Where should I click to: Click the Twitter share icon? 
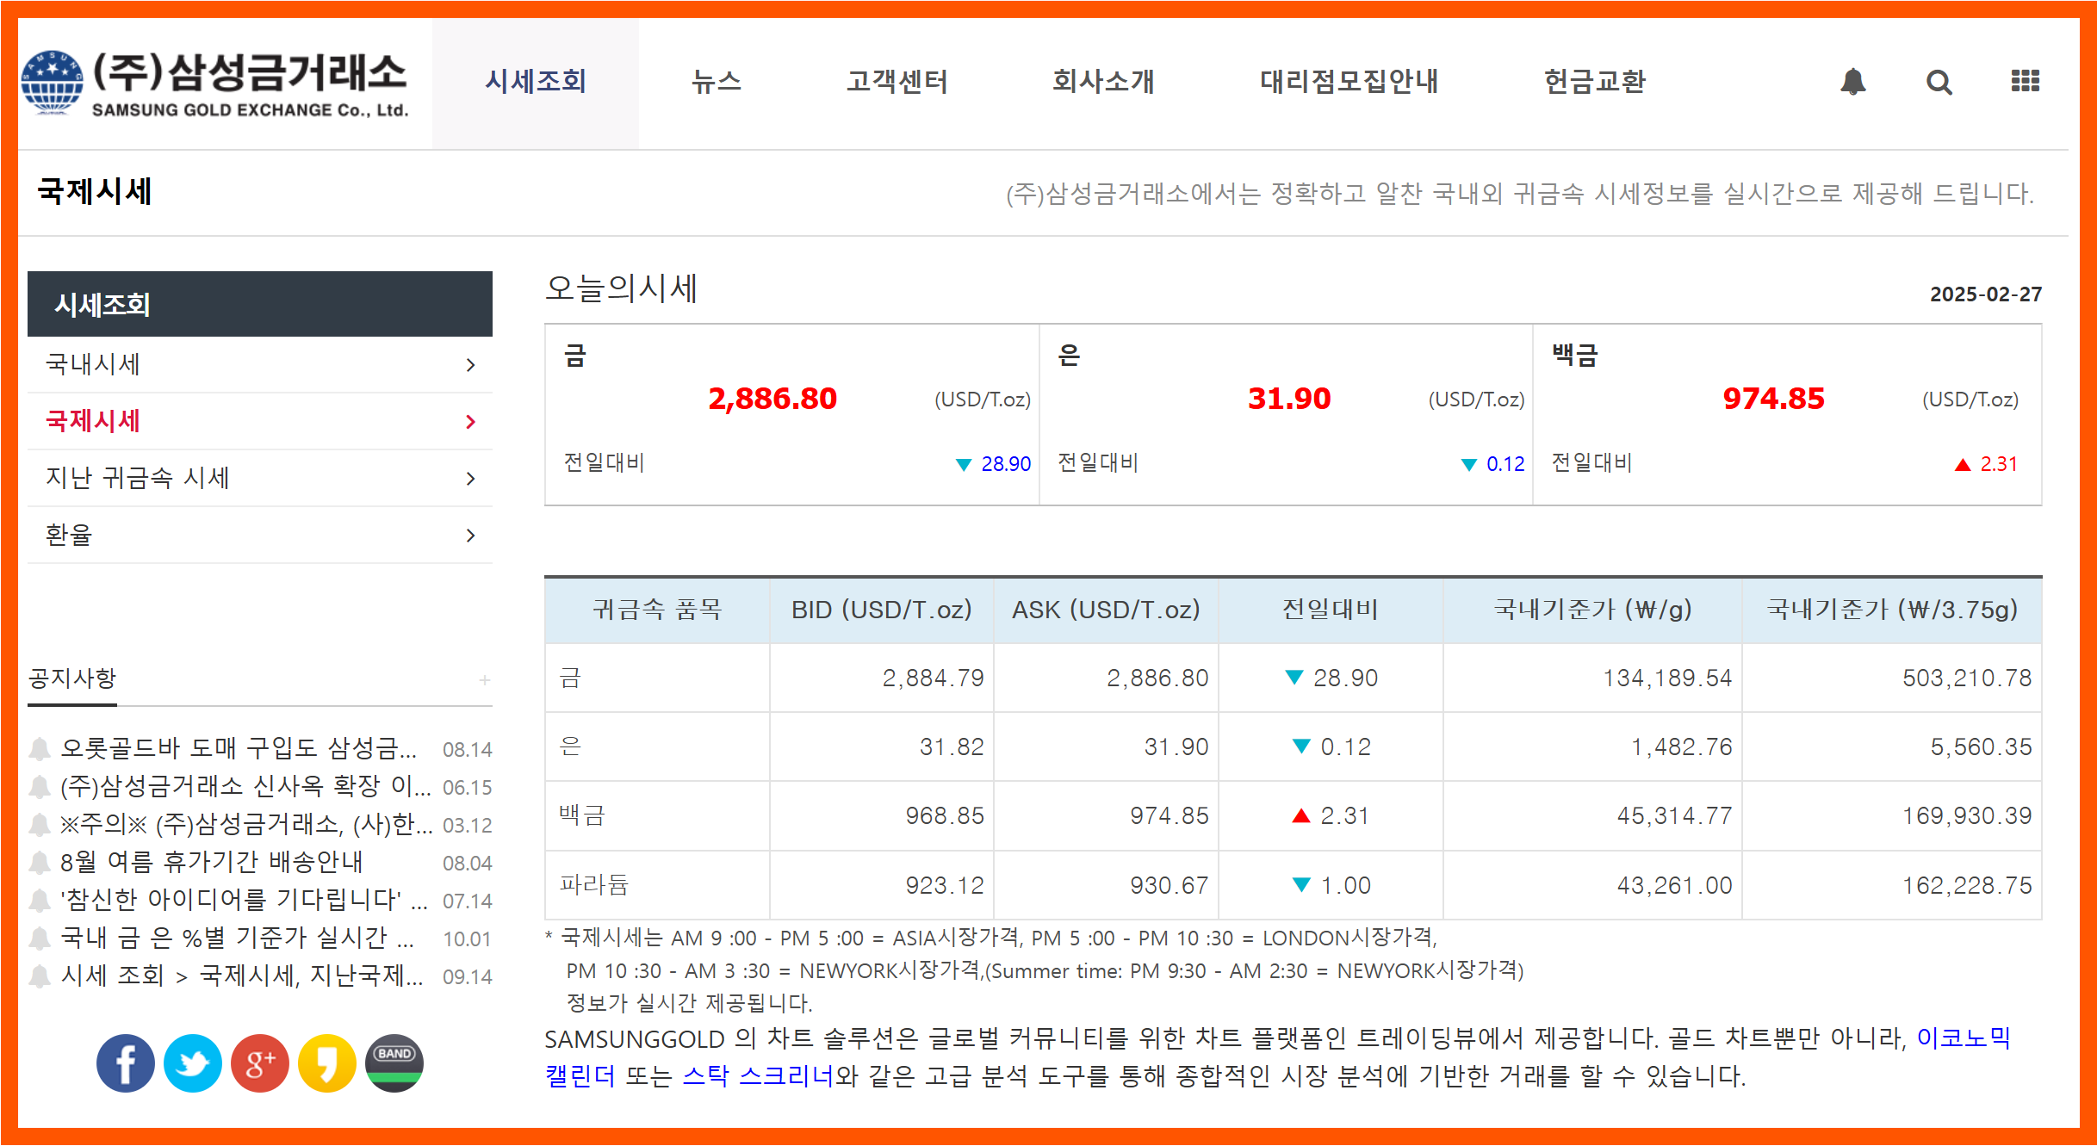click(x=192, y=1063)
